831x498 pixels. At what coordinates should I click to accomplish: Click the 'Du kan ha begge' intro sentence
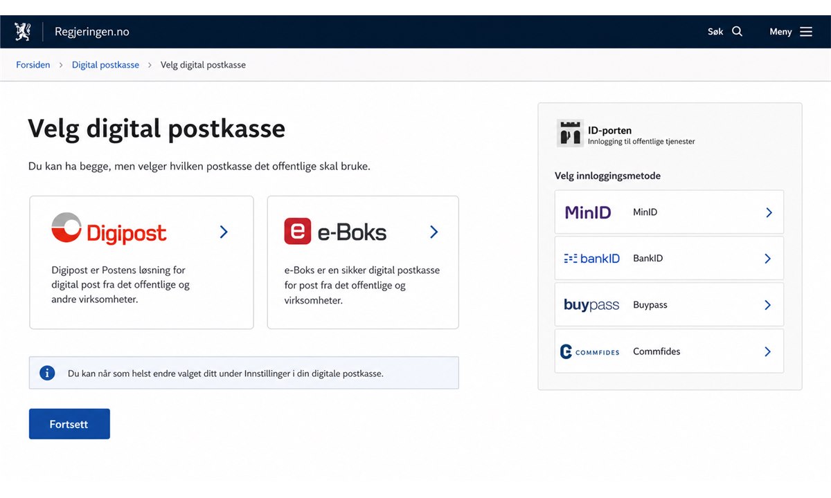click(x=199, y=167)
